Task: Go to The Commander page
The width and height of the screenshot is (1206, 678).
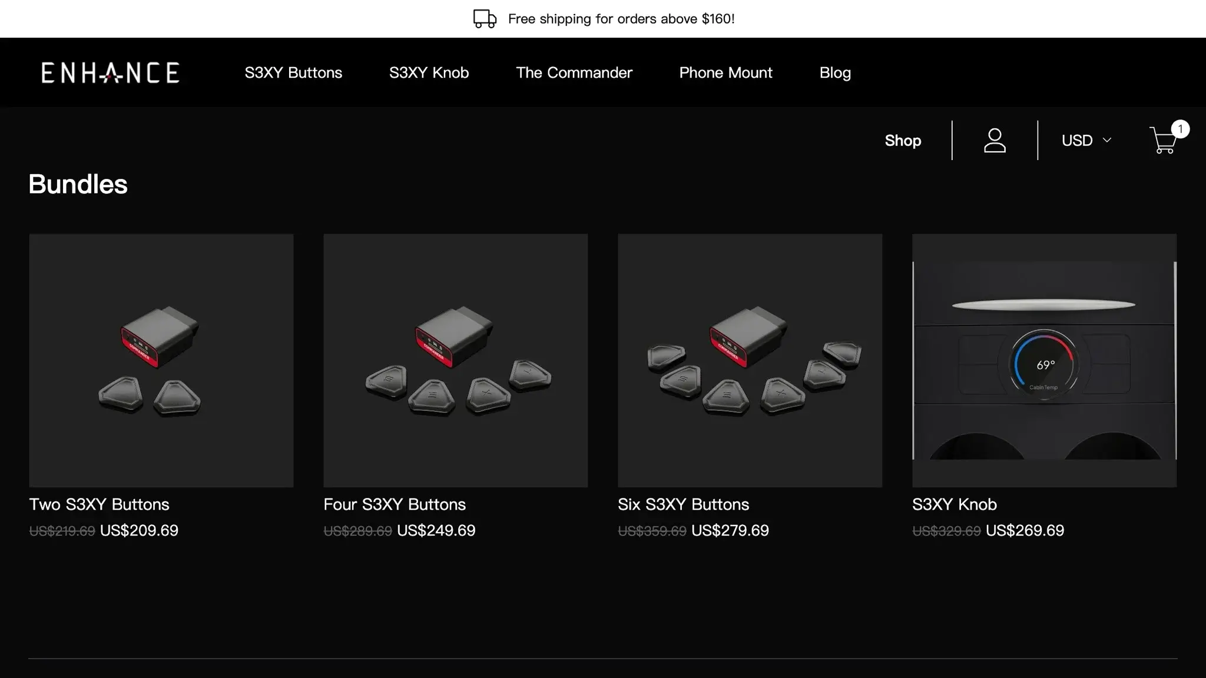Action: (x=574, y=73)
